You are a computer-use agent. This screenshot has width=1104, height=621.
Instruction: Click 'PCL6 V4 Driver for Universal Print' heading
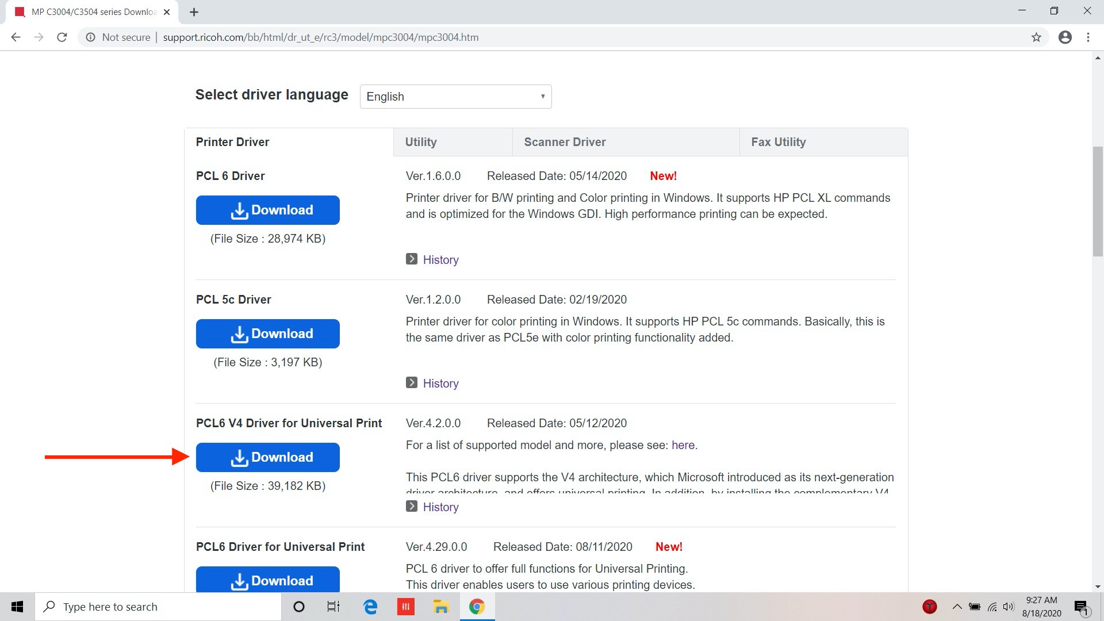(289, 423)
